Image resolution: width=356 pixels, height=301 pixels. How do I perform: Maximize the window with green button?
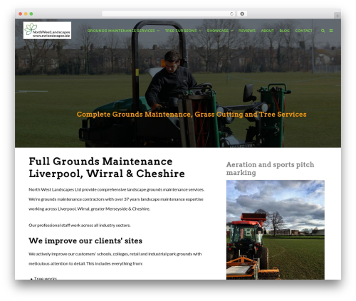coord(31,14)
